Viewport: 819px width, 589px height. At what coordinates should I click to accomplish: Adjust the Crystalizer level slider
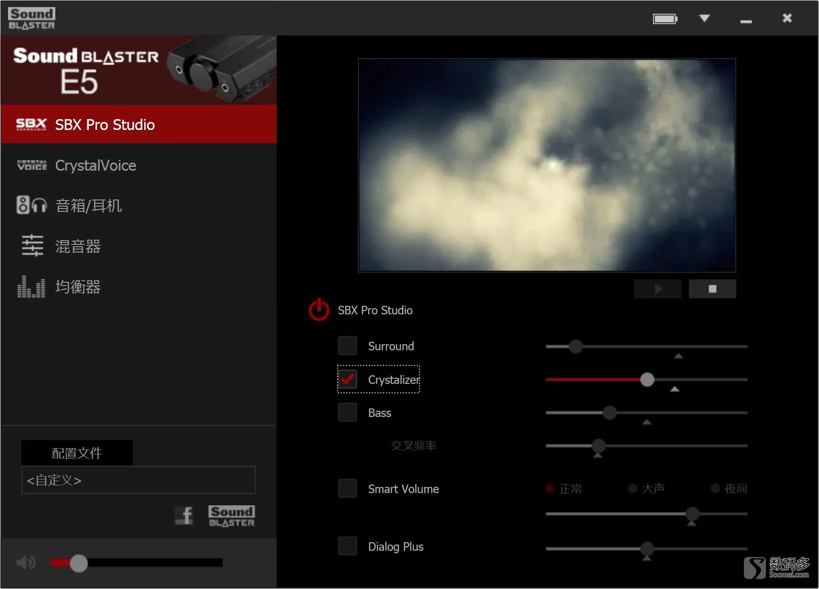(646, 380)
